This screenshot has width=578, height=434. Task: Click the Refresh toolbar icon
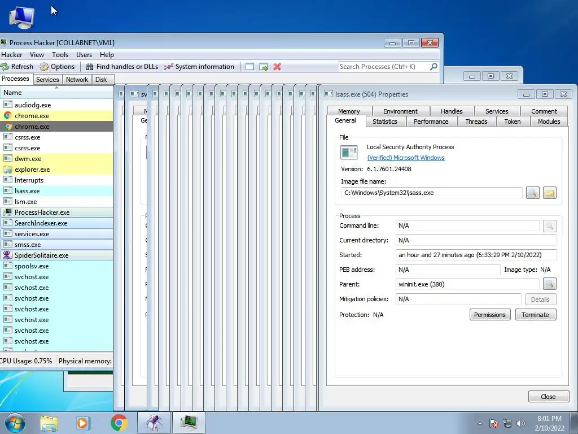tap(5, 67)
